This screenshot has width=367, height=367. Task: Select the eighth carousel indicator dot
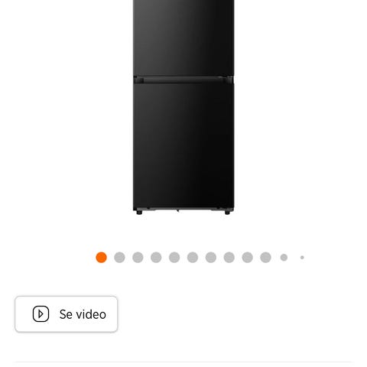coord(229,258)
